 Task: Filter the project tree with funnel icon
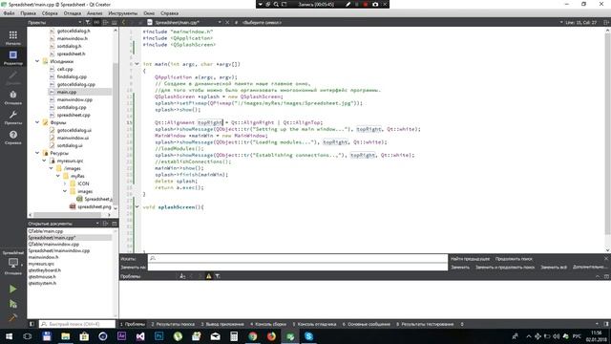[88, 23]
